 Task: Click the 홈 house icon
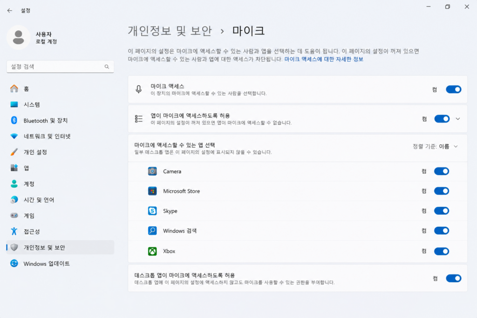click(x=14, y=88)
